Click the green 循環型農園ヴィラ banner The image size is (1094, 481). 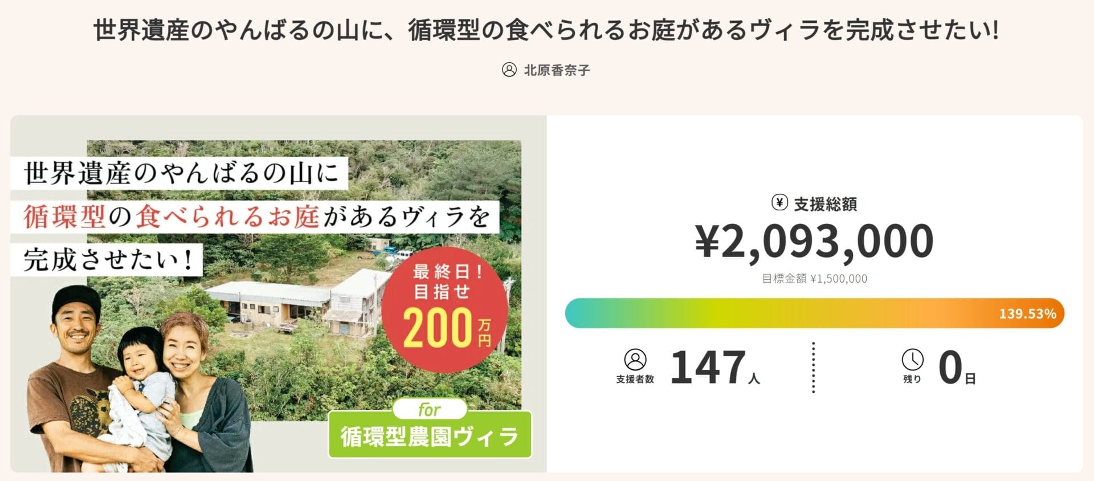tap(430, 437)
